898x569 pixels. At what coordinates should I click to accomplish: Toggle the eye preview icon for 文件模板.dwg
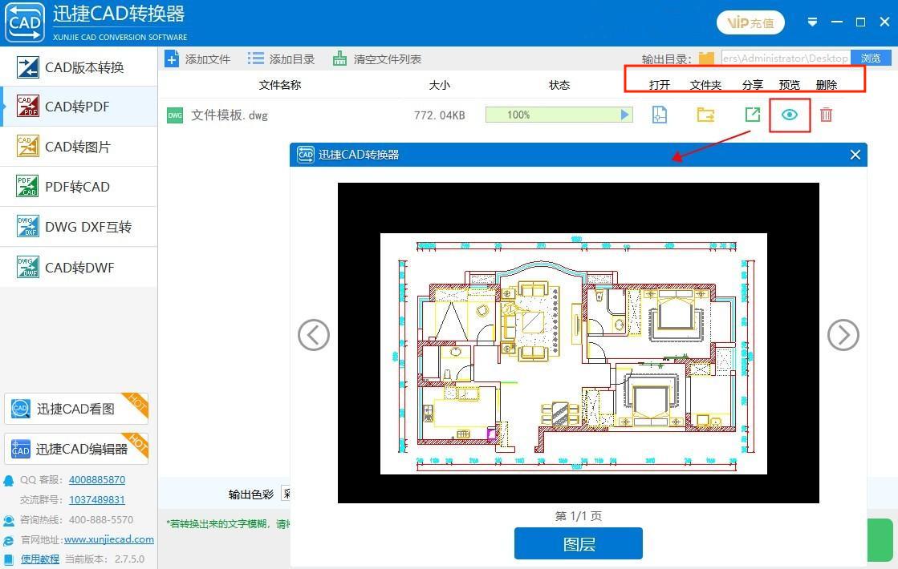click(789, 115)
